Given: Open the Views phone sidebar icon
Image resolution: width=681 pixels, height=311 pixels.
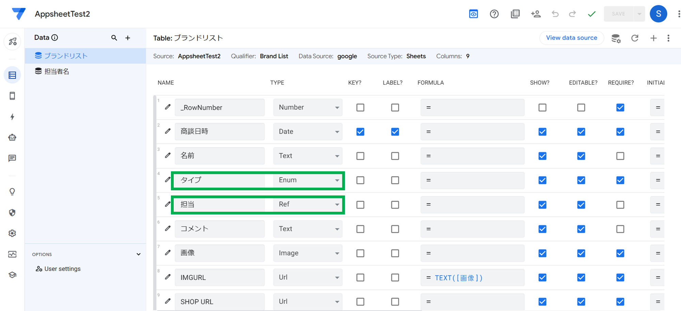Looking at the screenshot, I should tap(12, 96).
